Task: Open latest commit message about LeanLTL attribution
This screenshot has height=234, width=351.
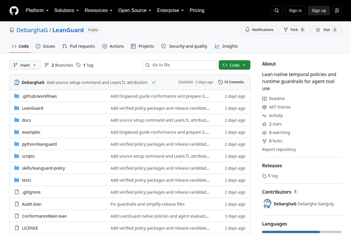Action: [x=97, y=82]
